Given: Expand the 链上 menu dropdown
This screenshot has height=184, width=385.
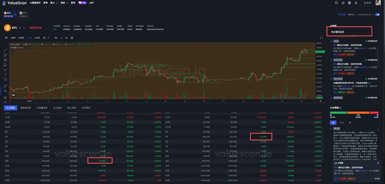Looking at the screenshot, I should [54, 3].
